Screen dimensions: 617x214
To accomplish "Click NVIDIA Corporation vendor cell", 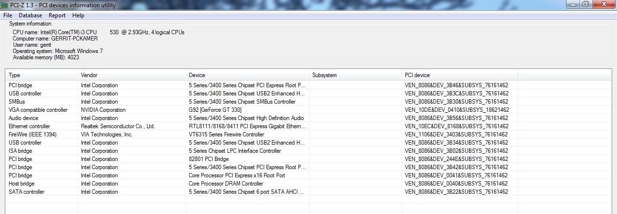I will click(103, 110).
